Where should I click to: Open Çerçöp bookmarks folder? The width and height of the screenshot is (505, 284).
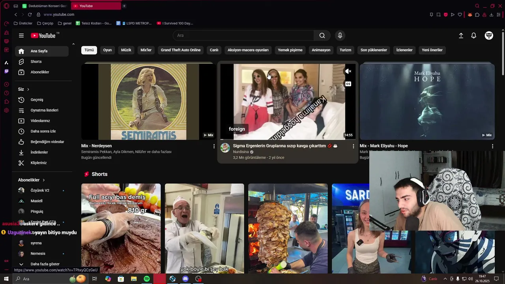(45, 23)
